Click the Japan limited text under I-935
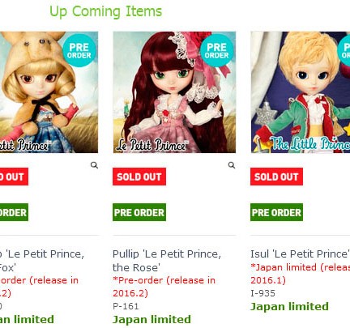Image resolution: width=350 pixels, height=328 pixels. [x=289, y=306]
